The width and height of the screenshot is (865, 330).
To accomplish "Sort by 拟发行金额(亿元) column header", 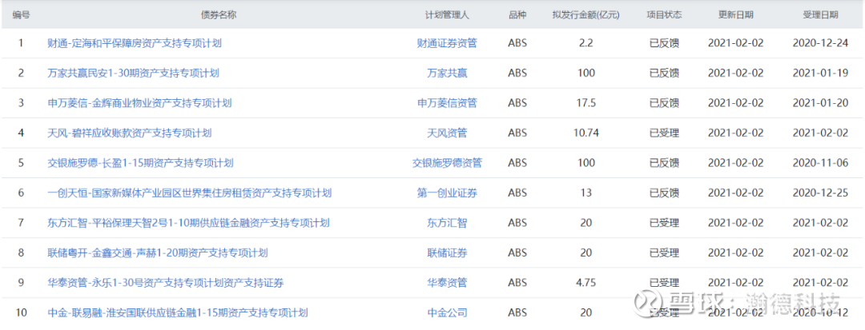I will coord(586,14).
